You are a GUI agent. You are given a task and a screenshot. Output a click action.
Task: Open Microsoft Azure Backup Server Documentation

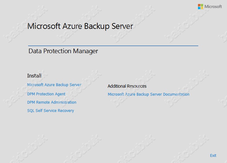pos(149,94)
